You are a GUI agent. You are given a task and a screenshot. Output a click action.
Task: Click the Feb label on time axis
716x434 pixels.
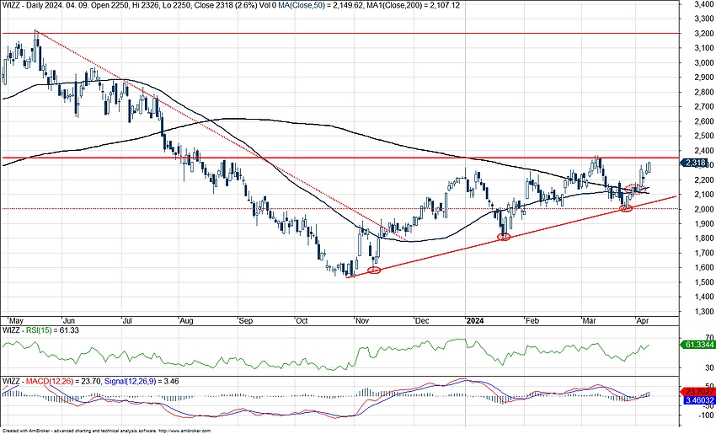(x=532, y=321)
